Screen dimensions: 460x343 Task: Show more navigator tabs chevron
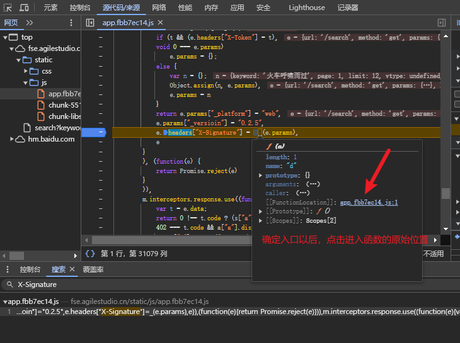30,23
